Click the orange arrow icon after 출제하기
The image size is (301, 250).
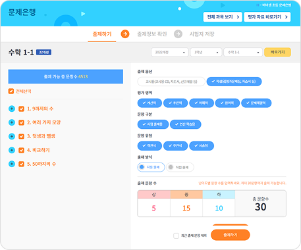125,34
